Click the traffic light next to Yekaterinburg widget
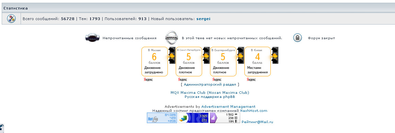The height and width of the screenshot is (133, 395). tap(241, 55)
